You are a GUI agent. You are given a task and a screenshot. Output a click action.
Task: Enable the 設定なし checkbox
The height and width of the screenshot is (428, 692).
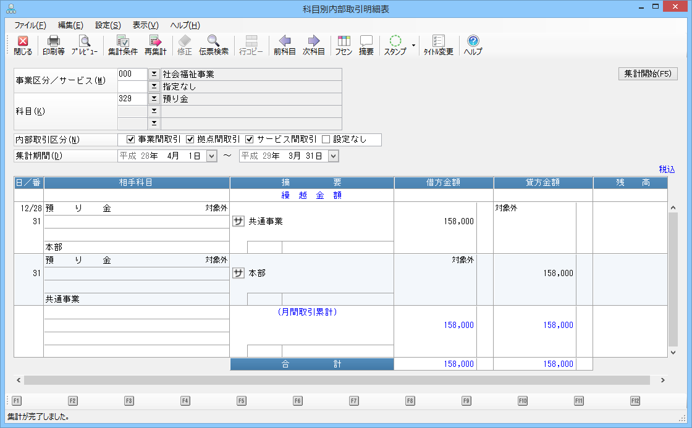click(326, 139)
